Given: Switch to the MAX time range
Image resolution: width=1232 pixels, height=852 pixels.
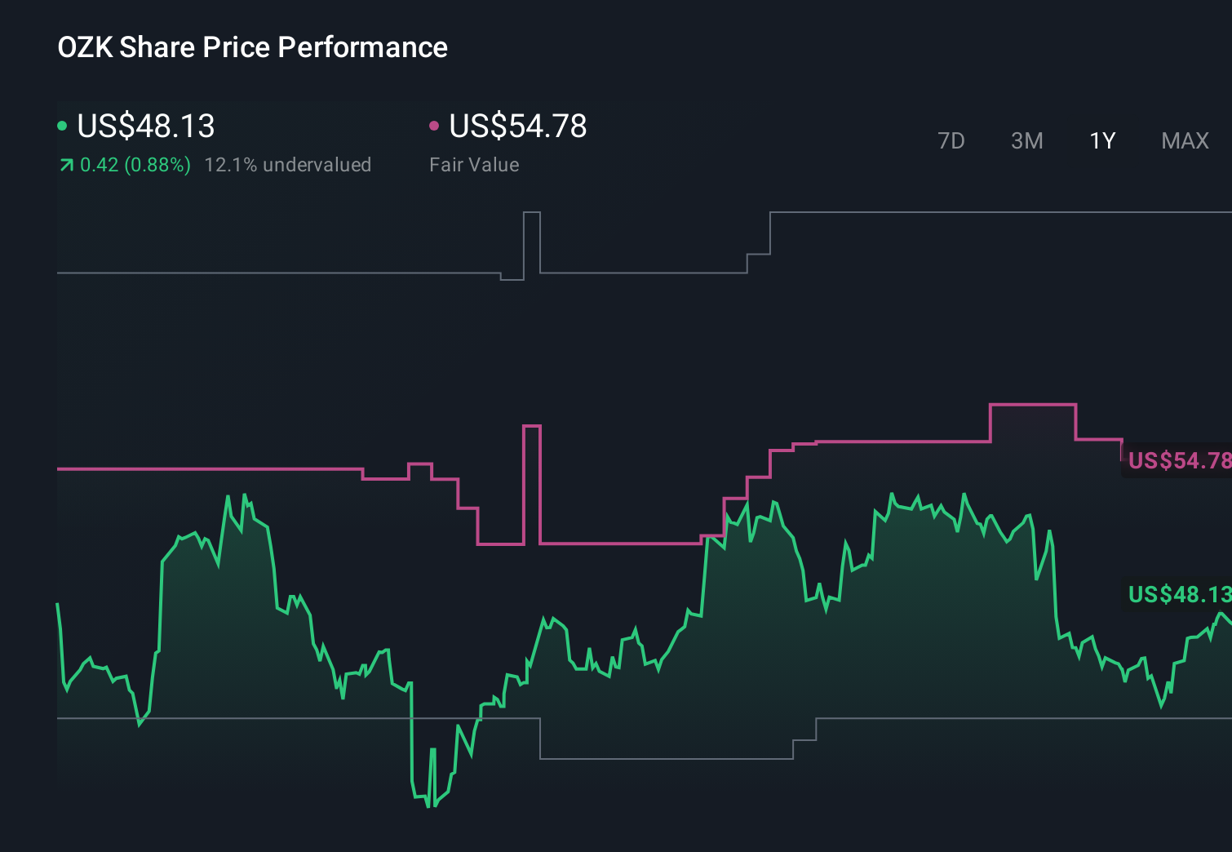Looking at the screenshot, I should [x=1185, y=140].
